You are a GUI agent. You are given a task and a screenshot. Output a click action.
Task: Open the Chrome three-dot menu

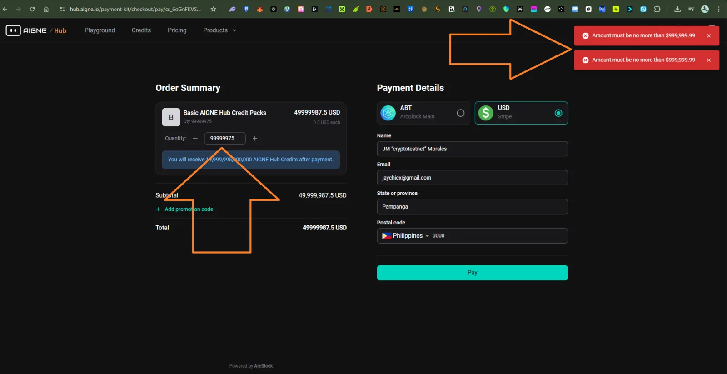[719, 9]
